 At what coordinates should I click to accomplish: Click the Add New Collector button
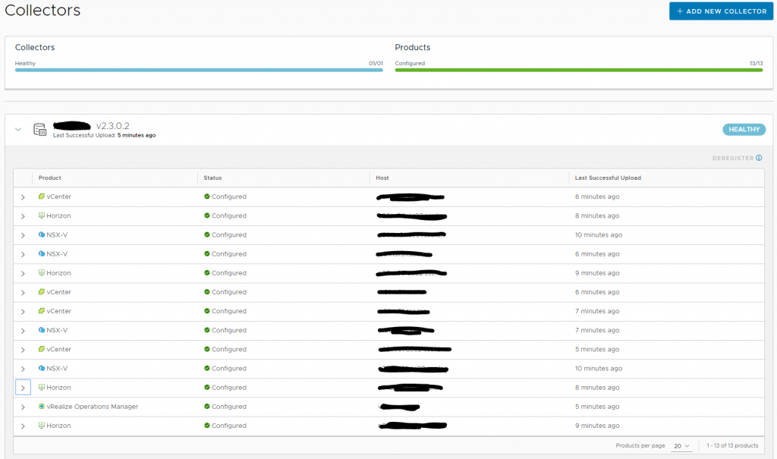coord(721,11)
